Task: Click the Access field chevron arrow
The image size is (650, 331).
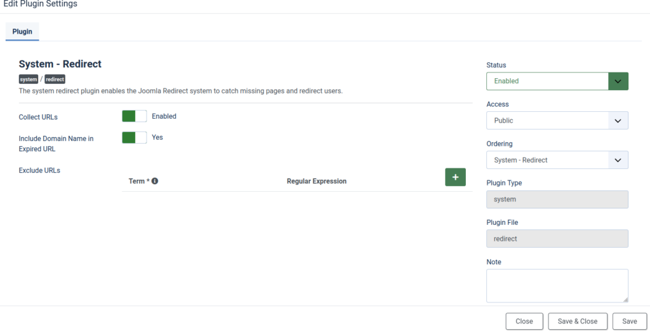Action: pos(618,121)
